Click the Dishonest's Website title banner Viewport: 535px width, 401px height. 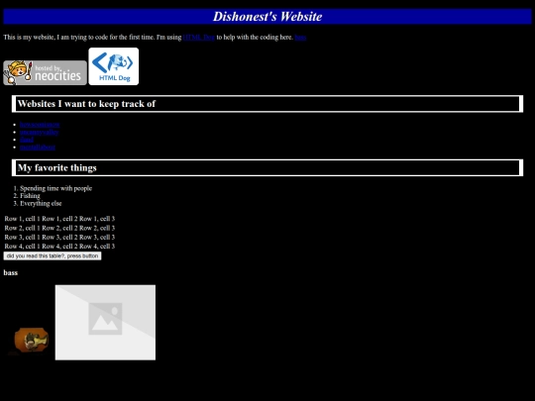pos(267,17)
